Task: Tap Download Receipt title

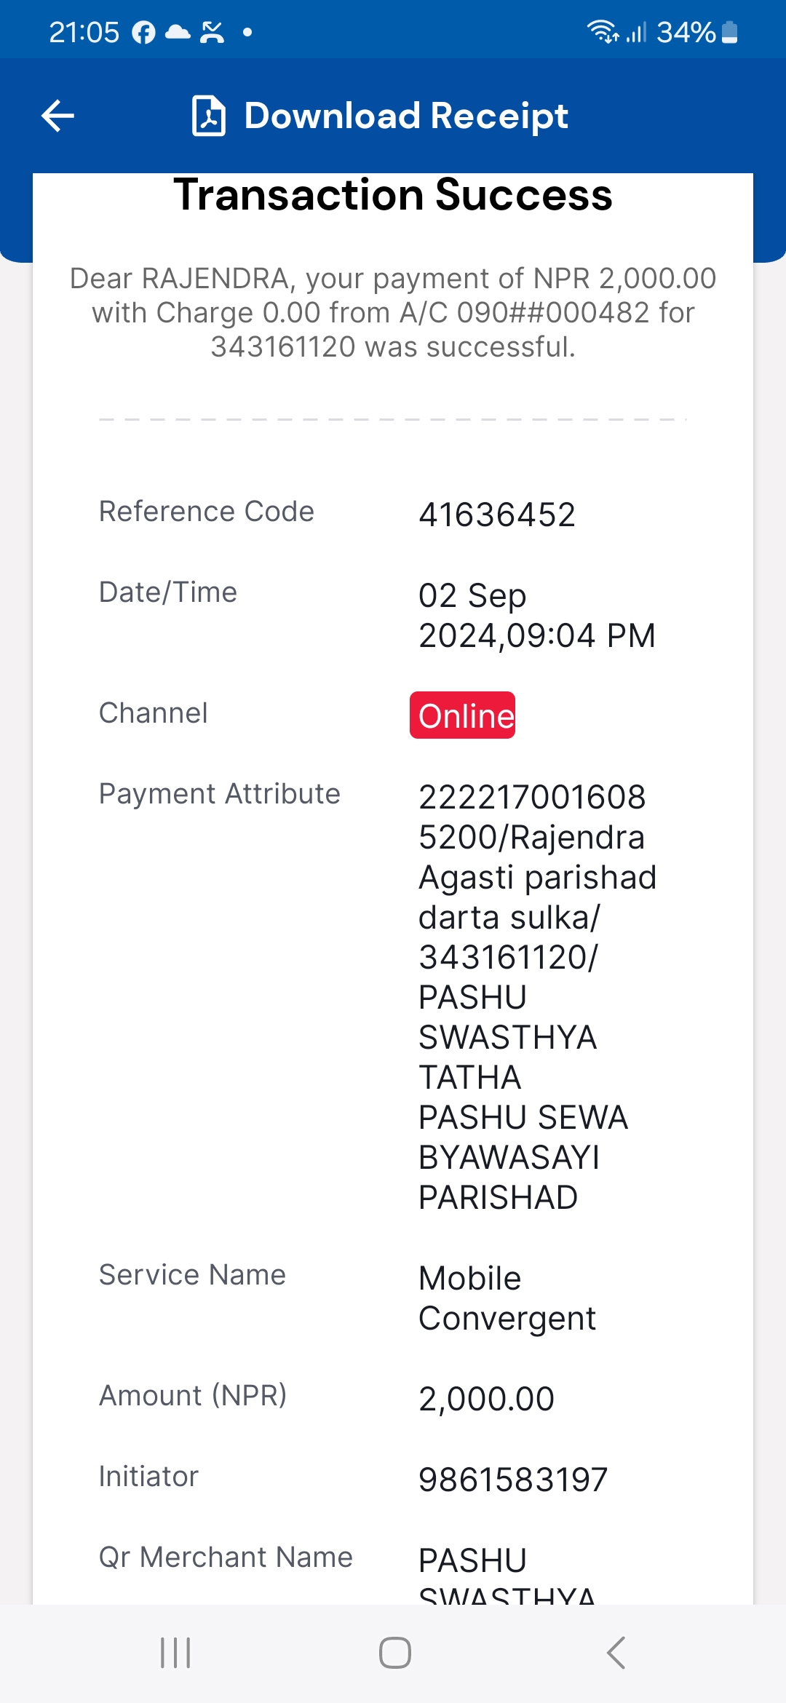Action: click(406, 116)
